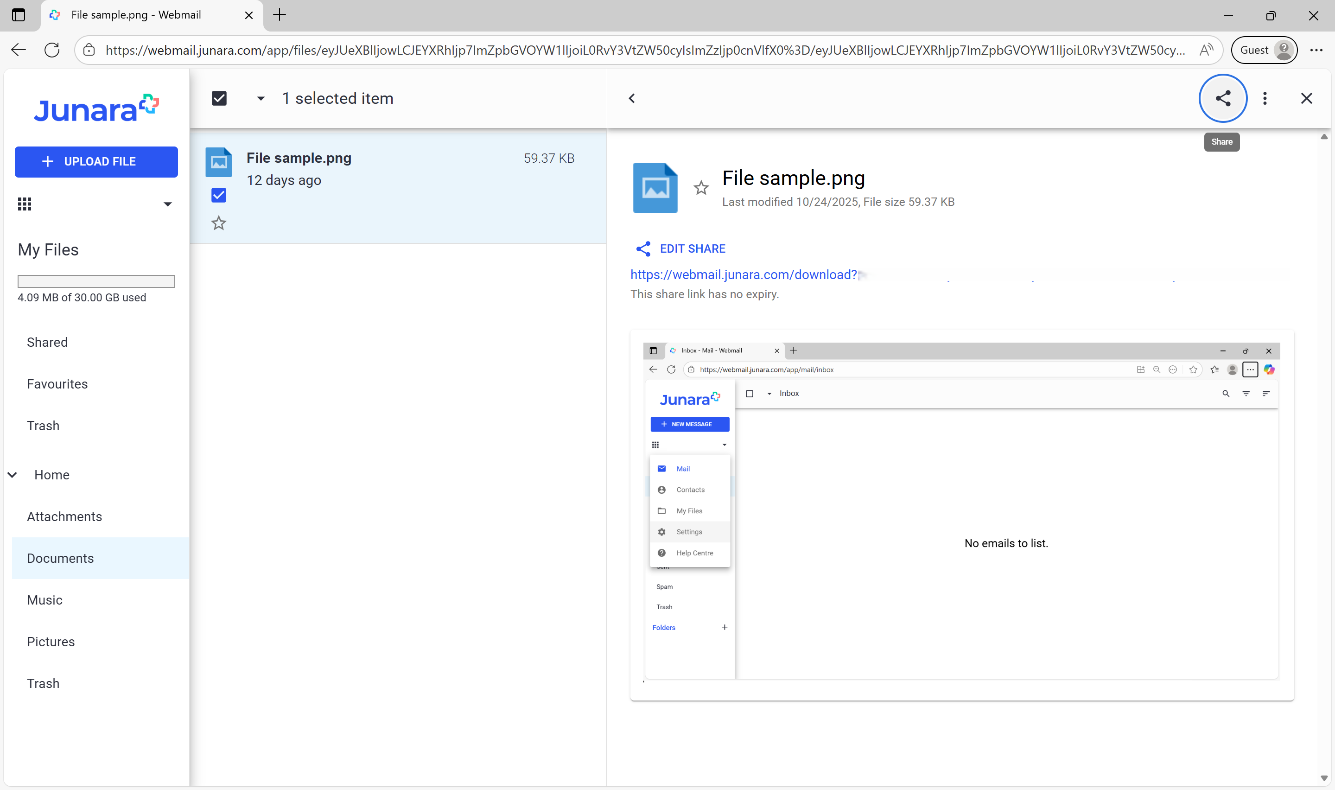Click the "59.37 KB" size in file row
This screenshot has height=790, width=1335.
click(548, 158)
